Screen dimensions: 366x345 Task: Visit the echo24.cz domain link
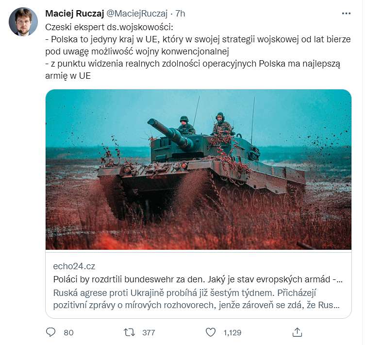point(74,266)
